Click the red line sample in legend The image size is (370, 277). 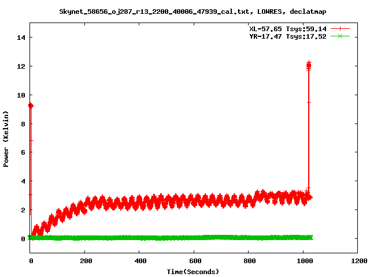[x=340, y=29]
